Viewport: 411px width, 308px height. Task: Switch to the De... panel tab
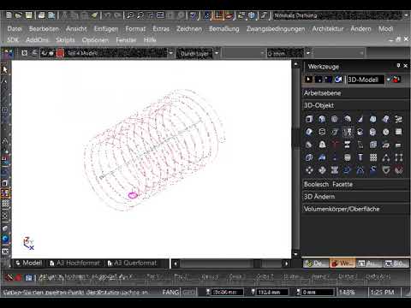click(315, 264)
